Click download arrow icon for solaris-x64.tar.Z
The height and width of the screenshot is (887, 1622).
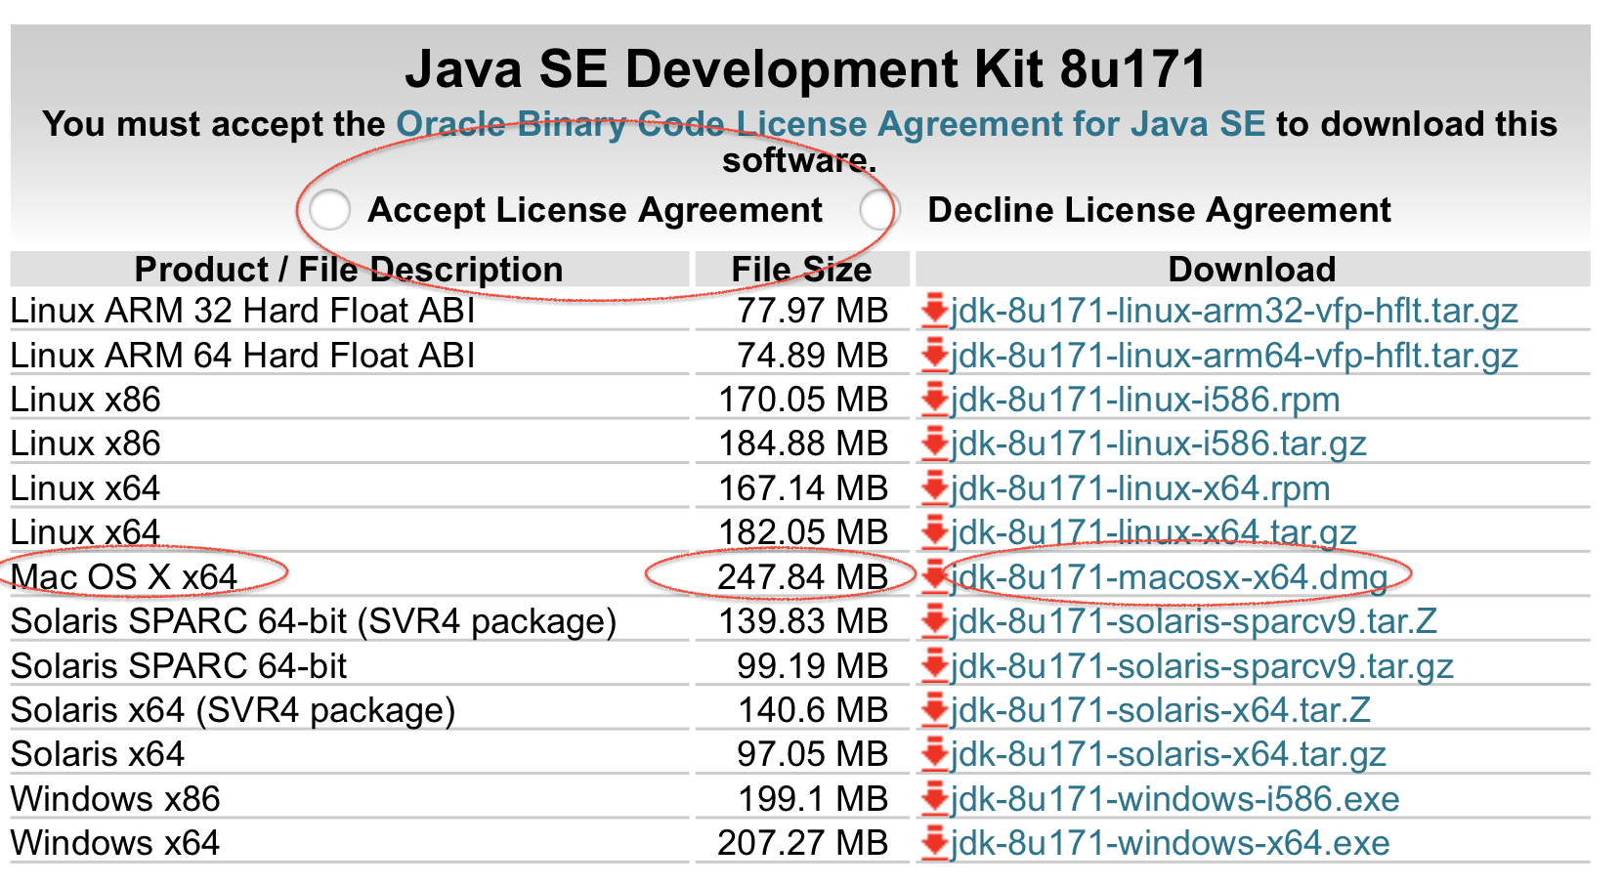click(x=935, y=710)
